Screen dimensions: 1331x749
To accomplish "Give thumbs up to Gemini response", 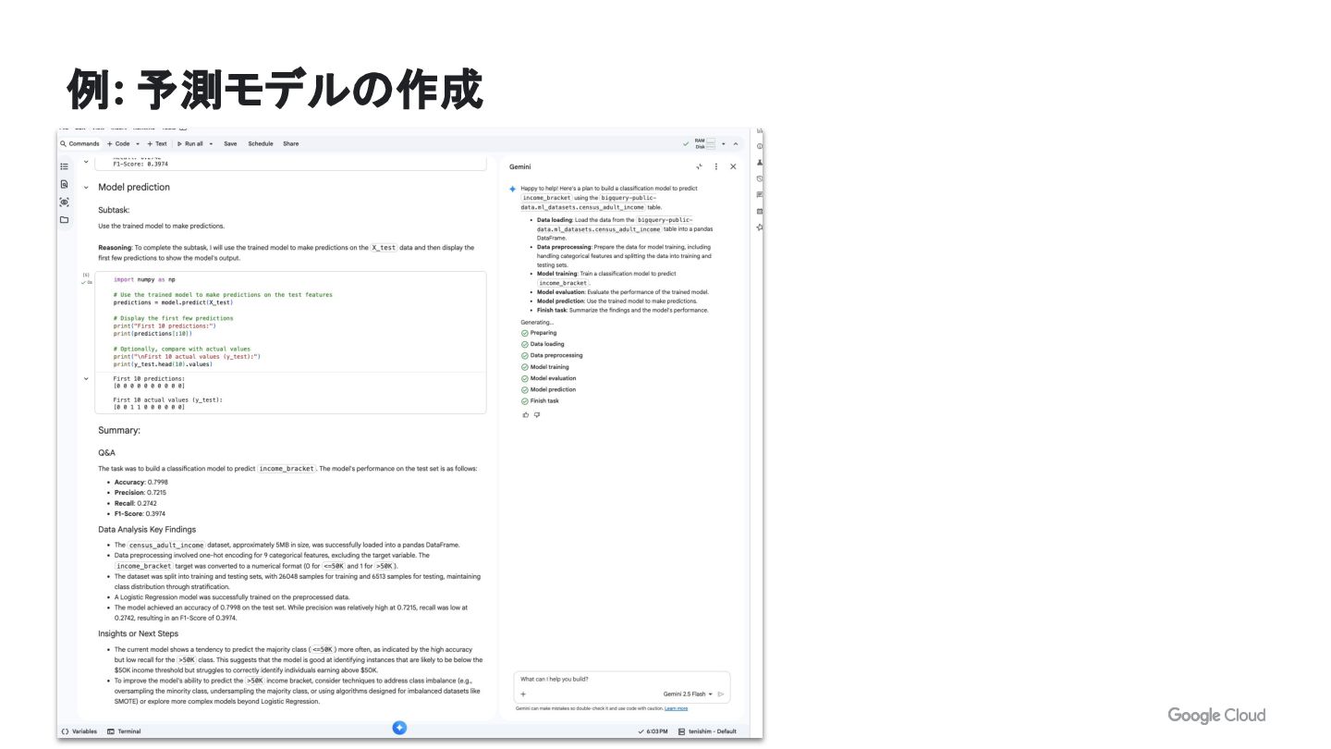I will pyautogui.click(x=526, y=414).
